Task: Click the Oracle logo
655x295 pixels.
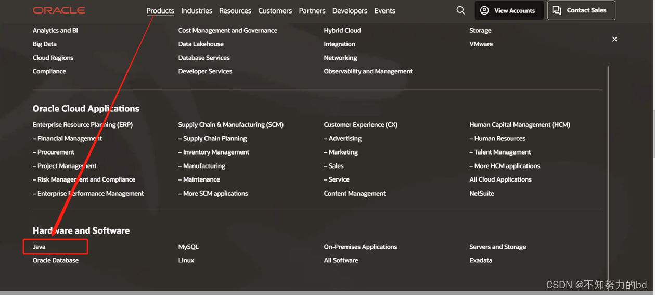Action: pyautogui.click(x=59, y=10)
